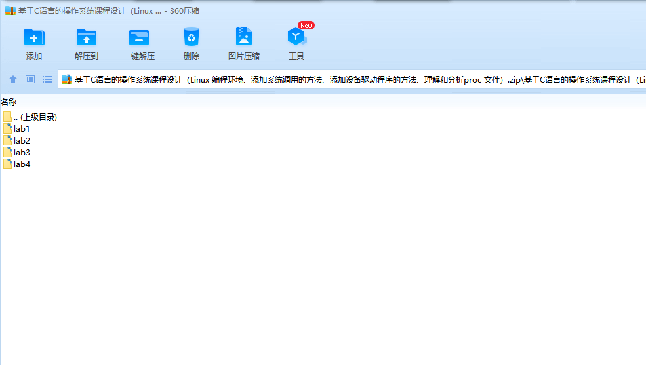The image size is (646, 365).
Task: Click the window title text ending 360压缩
Action: click(109, 11)
